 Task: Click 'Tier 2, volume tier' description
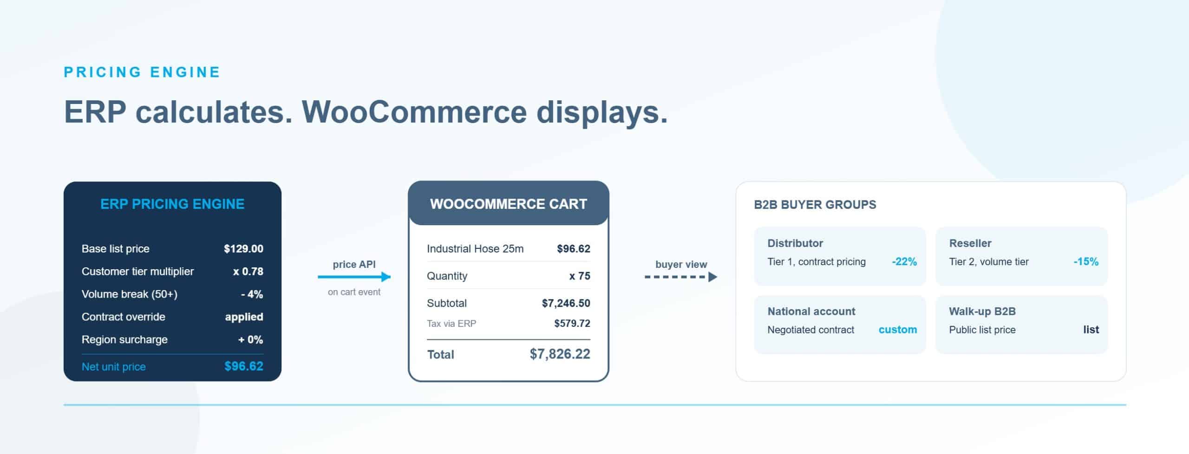pos(989,262)
